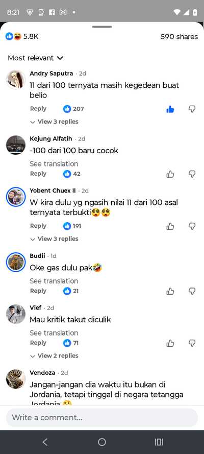Dislike Andry Saputra's comment
The image size is (204, 454).
pyautogui.click(x=192, y=109)
